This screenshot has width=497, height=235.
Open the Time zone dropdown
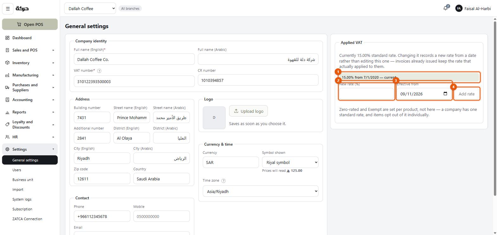pyautogui.click(x=261, y=191)
